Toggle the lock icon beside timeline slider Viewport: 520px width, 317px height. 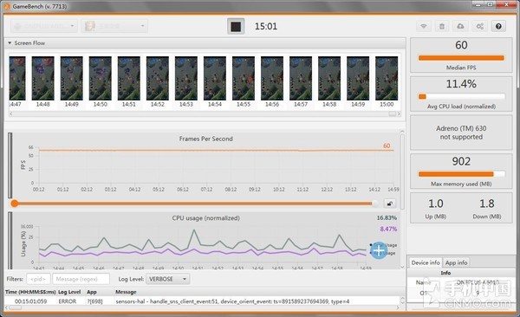click(390, 204)
